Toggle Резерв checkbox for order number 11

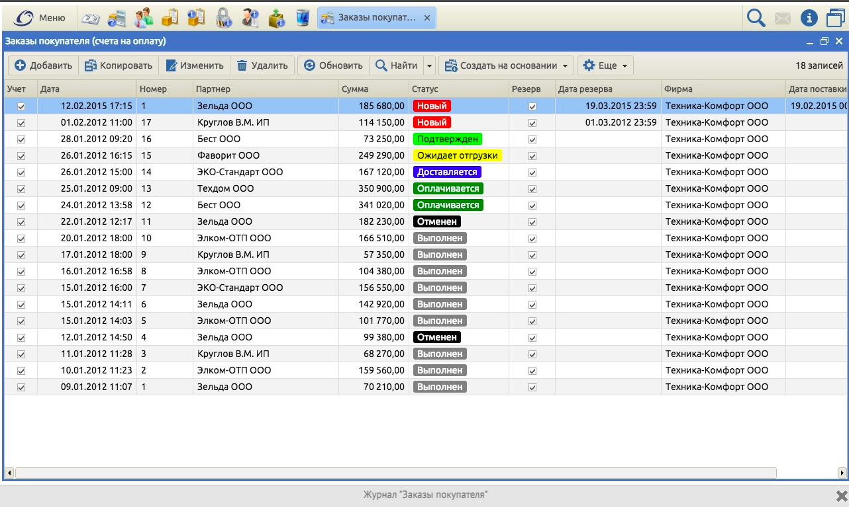[x=532, y=222]
